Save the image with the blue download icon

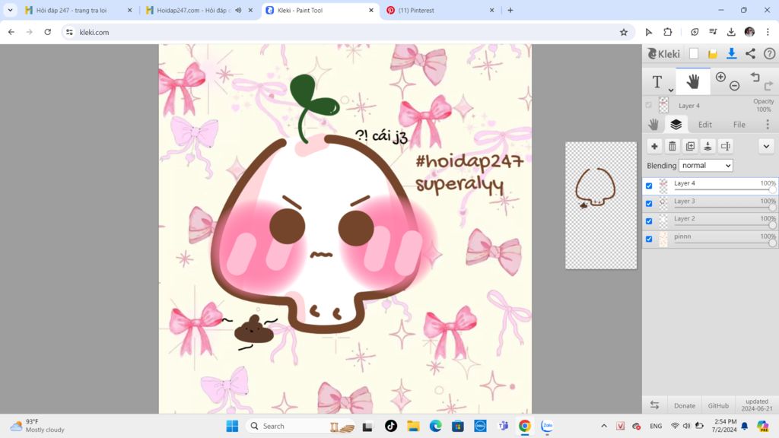click(731, 54)
